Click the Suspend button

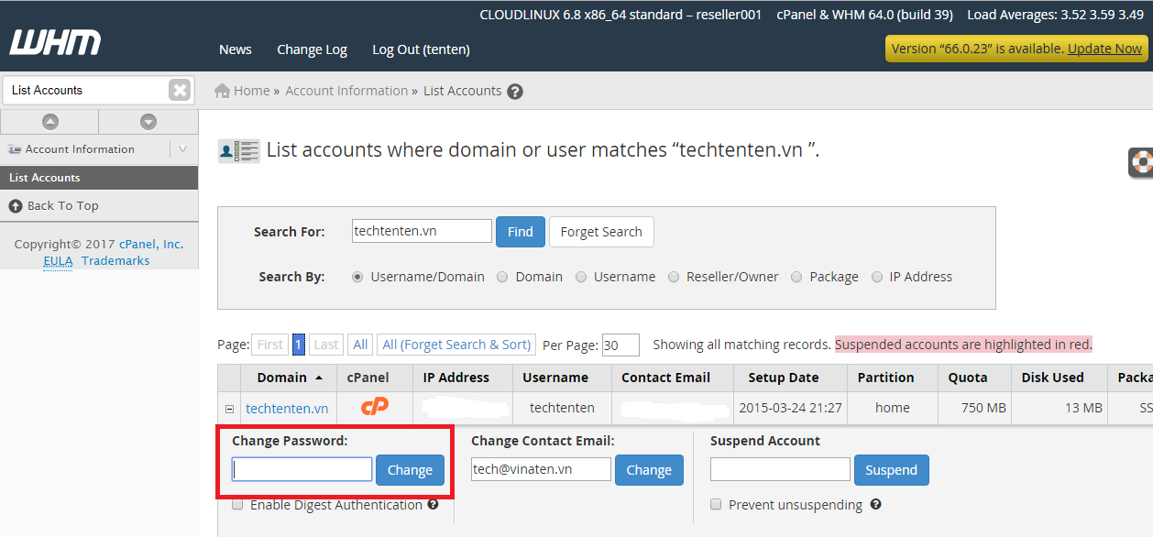(x=891, y=470)
